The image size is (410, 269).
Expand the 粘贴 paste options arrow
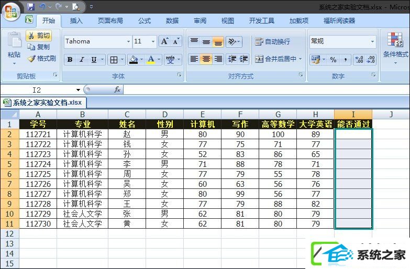(x=14, y=63)
